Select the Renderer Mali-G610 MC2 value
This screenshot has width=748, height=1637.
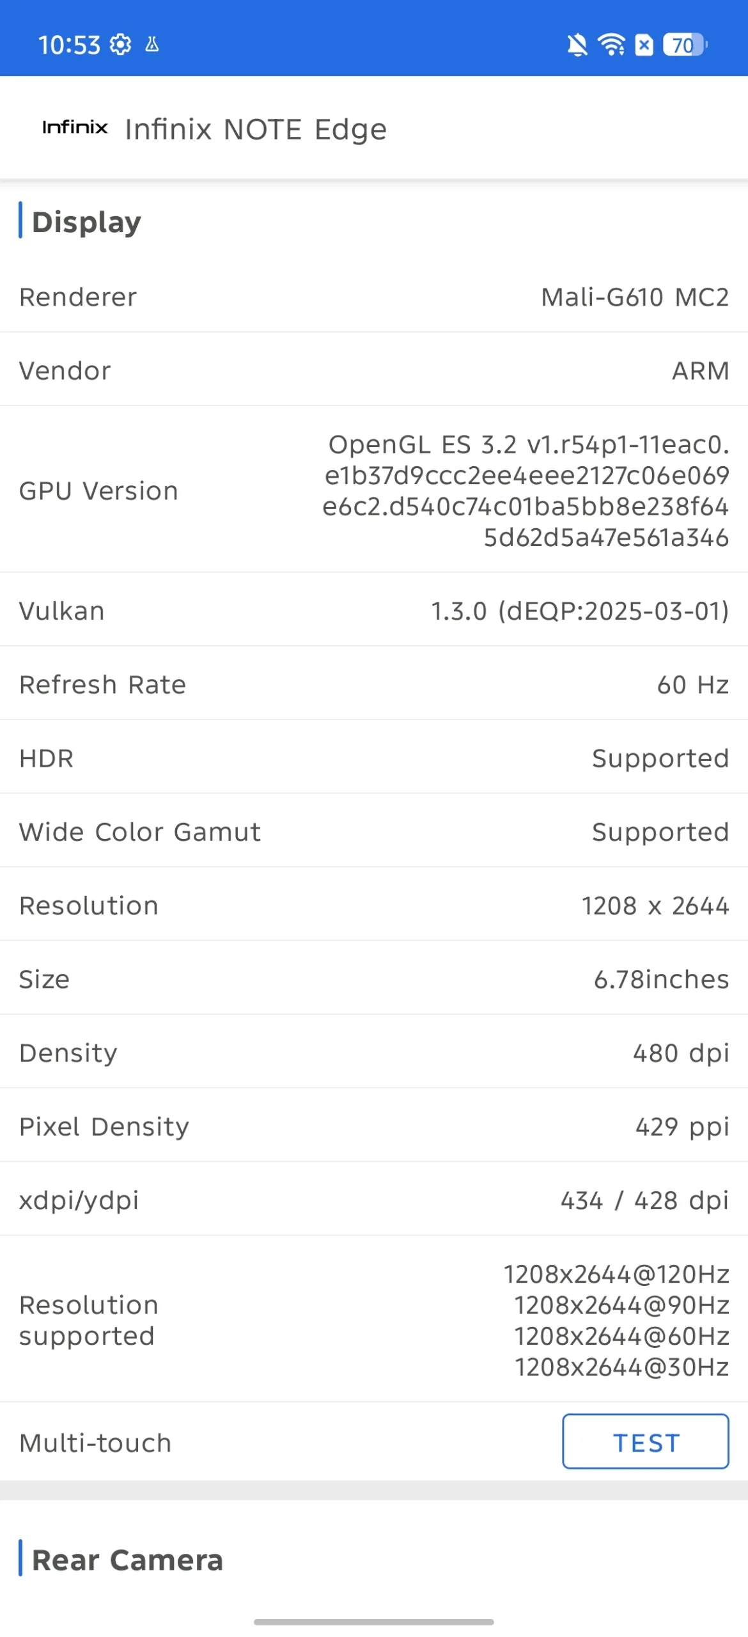634,297
